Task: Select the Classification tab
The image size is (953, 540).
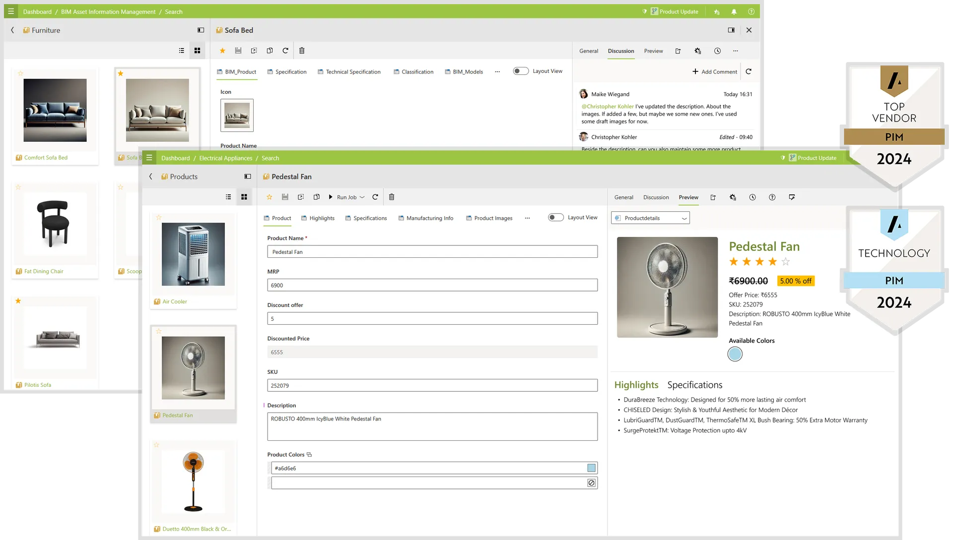Action: 413,72
